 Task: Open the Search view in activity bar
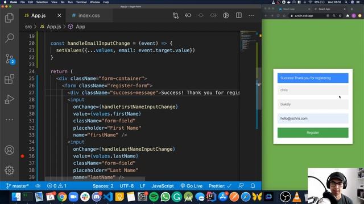[9, 38]
